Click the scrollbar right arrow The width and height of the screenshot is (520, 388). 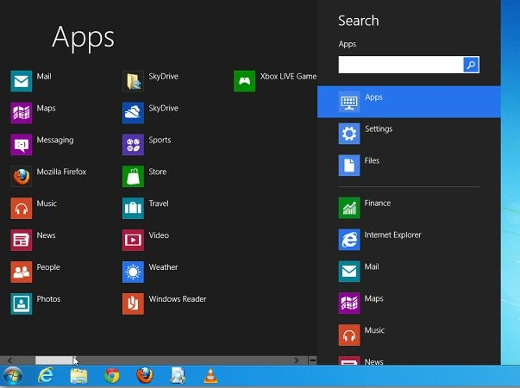[296, 360]
